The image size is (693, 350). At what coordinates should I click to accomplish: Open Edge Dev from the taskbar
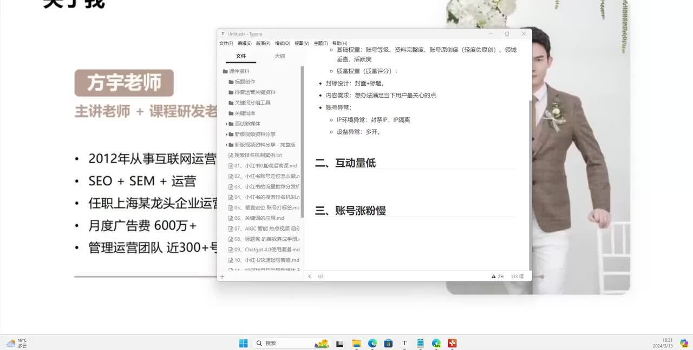pos(436,343)
